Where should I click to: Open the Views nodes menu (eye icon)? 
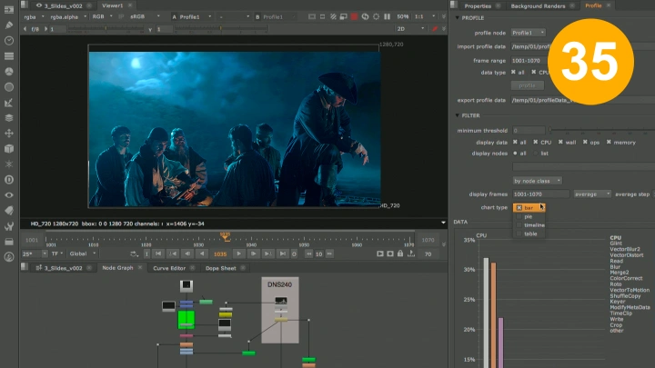(x=9, y=194)
